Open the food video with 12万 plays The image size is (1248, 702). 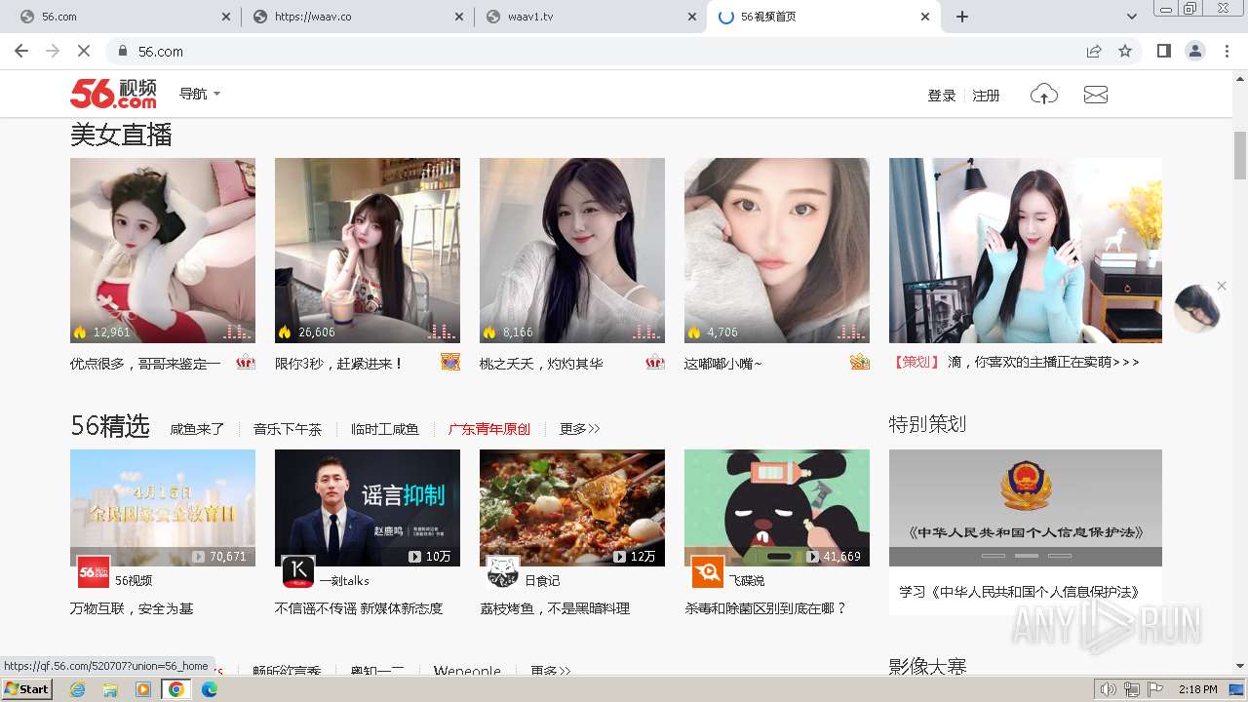572,507
